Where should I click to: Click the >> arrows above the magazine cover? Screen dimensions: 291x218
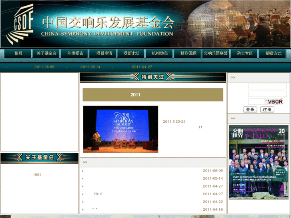(x=233, y=118)
